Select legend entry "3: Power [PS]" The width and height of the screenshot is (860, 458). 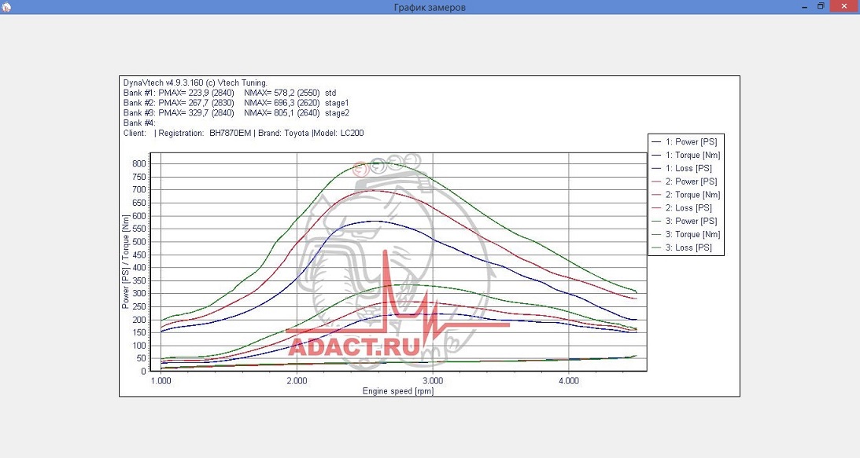[685, 221]
